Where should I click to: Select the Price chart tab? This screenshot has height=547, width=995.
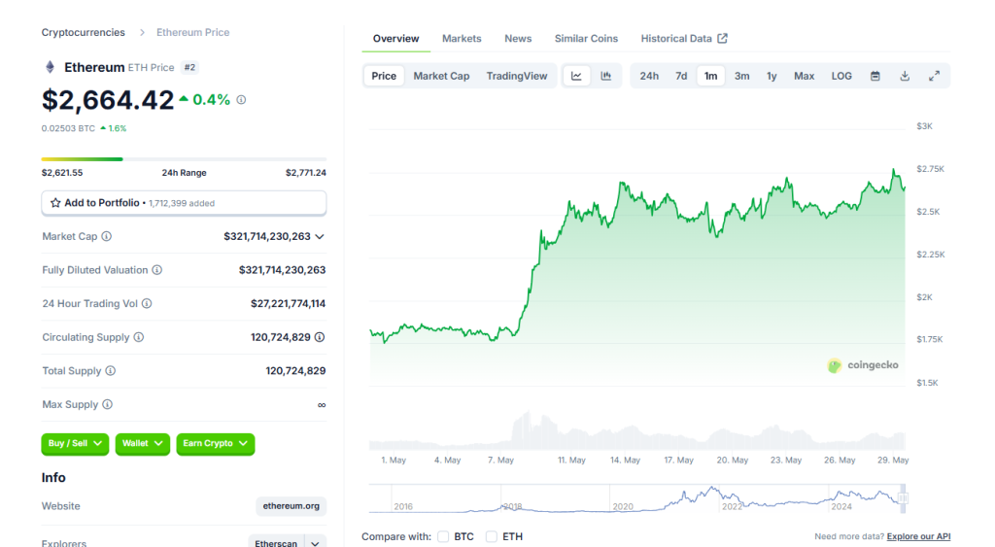click(x=384, y=76)
